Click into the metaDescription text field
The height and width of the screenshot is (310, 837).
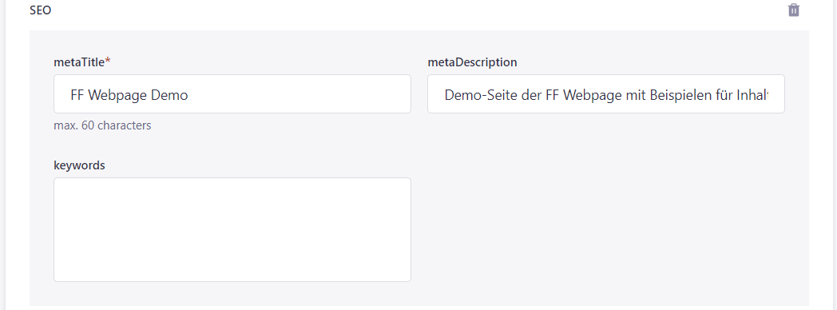click(606, 94)
